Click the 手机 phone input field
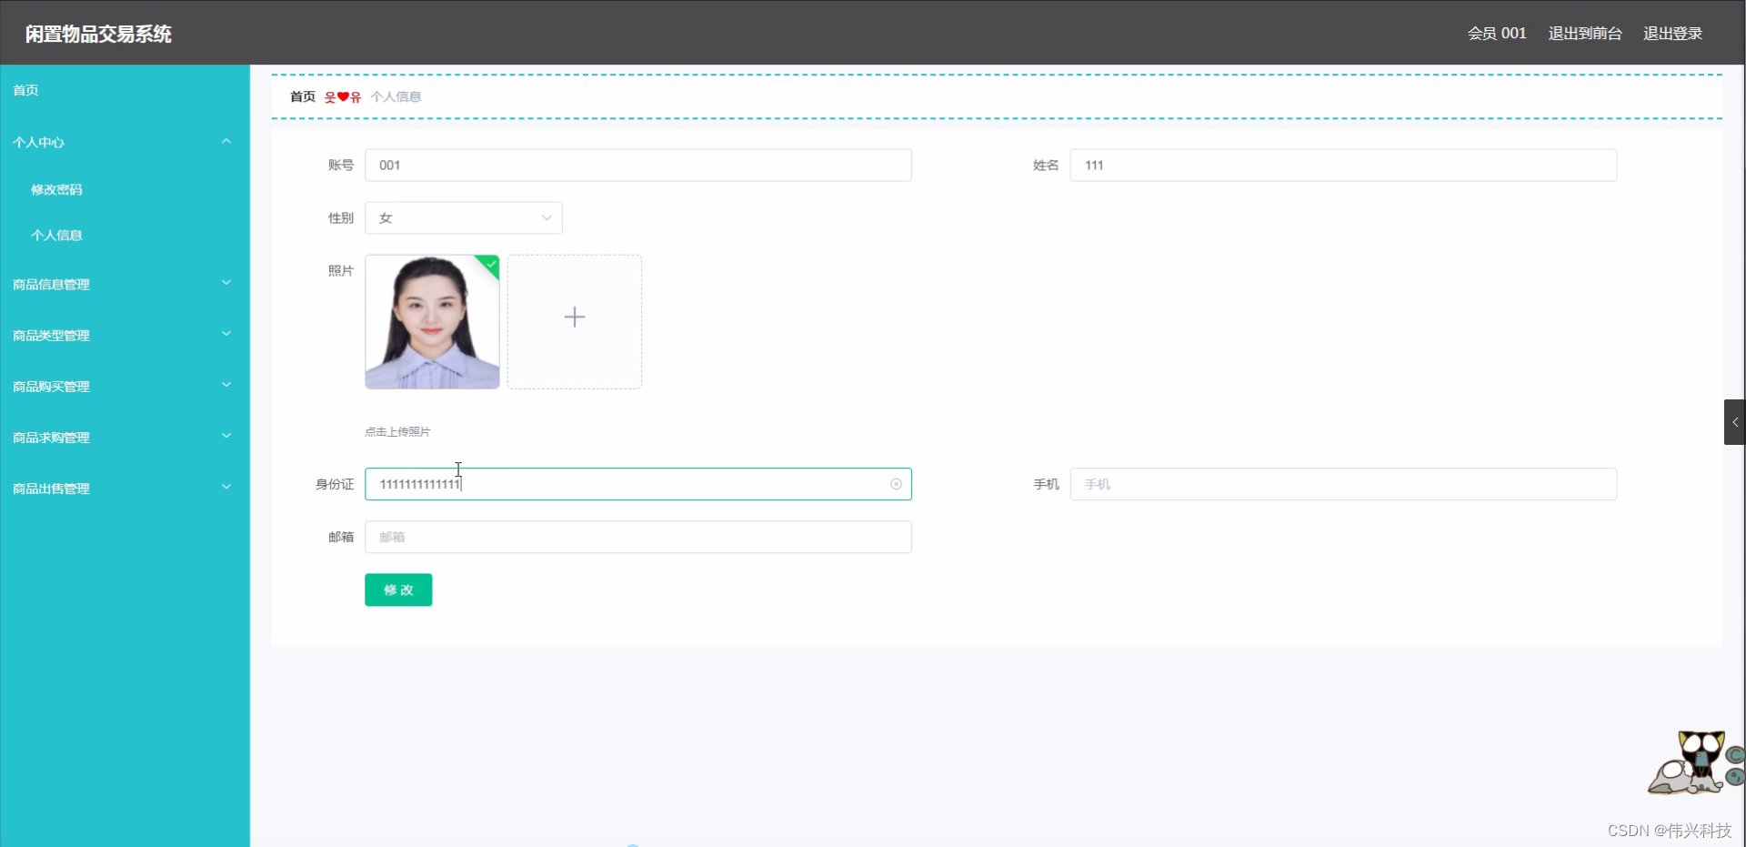 (x=1343, y=484)
